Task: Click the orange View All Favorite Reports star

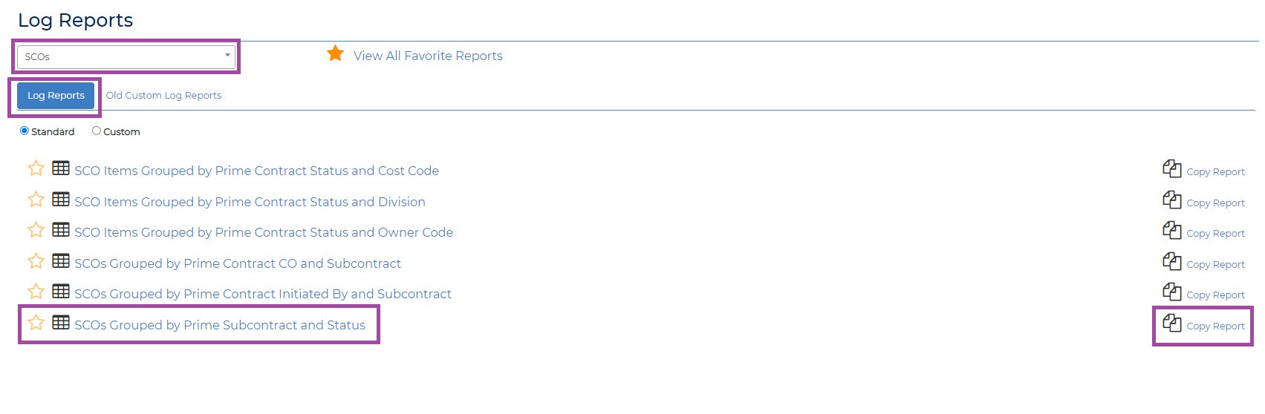Action: 336,53
